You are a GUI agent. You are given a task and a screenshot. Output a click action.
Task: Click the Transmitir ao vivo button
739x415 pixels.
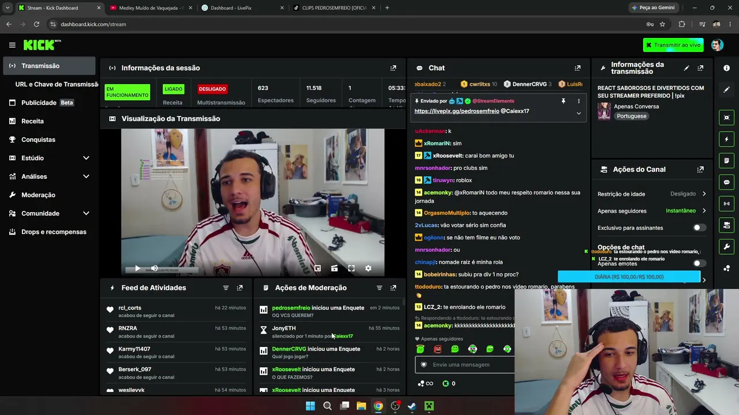point(673,45)
